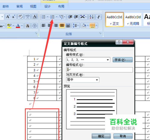Cancel with the 取消 button
The image size is (150, 140).
click(123, 136)
